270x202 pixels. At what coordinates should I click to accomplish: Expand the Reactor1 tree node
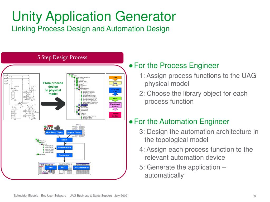[74, 79]
